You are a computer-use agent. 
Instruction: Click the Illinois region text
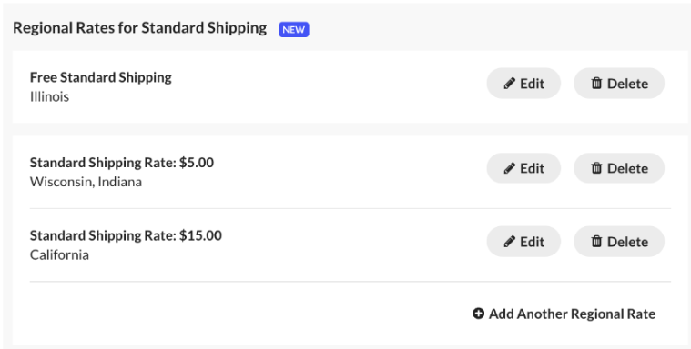pyautogui.click(x=49, y=96)
